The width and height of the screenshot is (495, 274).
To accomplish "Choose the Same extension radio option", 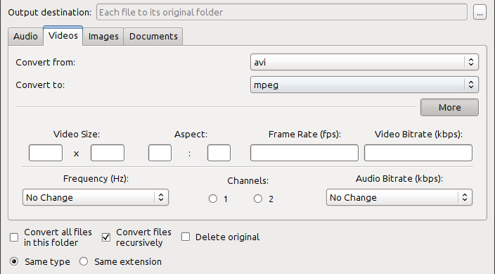I will pyautogui.click(x=84, y=261).
